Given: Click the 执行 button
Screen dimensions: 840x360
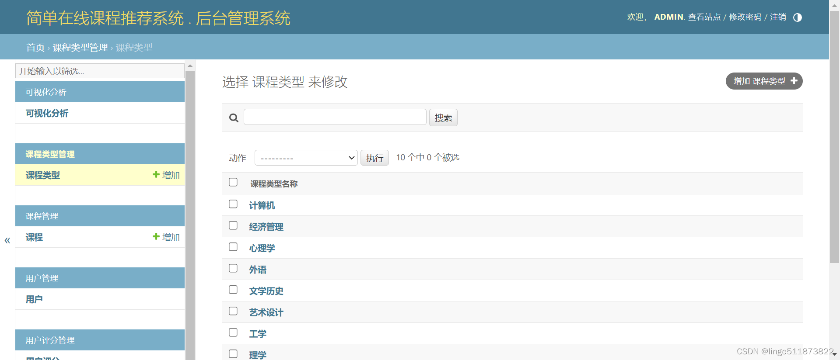Looking at the screenshot, I should [374, 158].
